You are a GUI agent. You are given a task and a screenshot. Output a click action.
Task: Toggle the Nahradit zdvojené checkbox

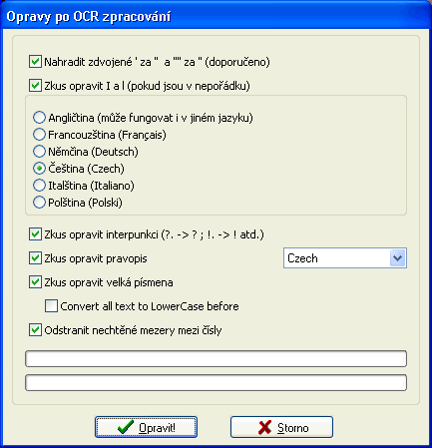35,62
